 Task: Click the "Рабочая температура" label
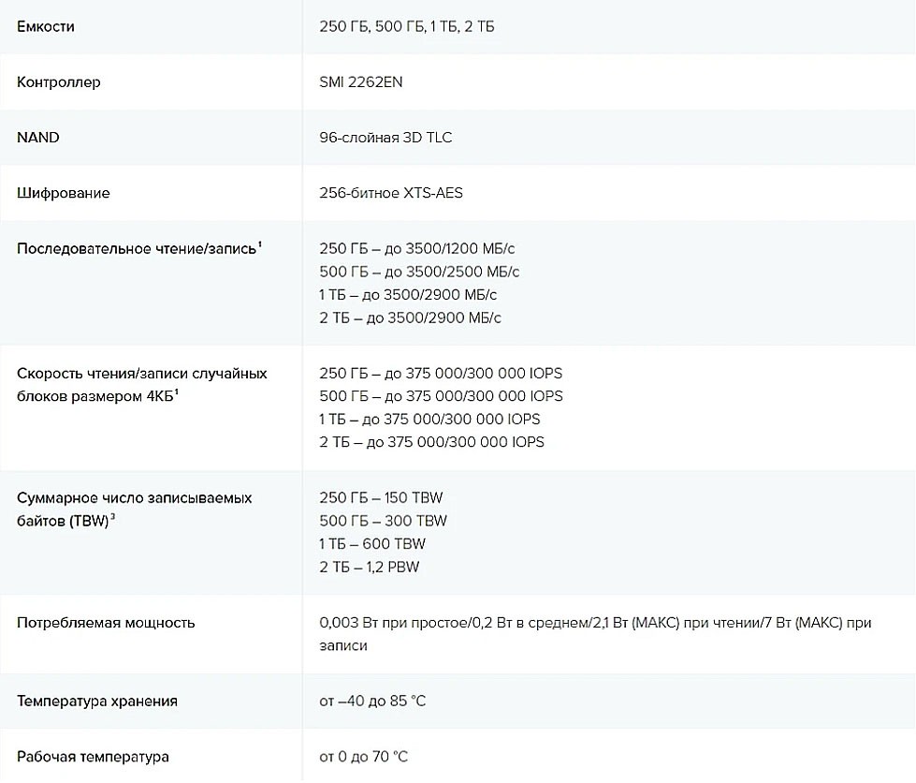(93, 757)
